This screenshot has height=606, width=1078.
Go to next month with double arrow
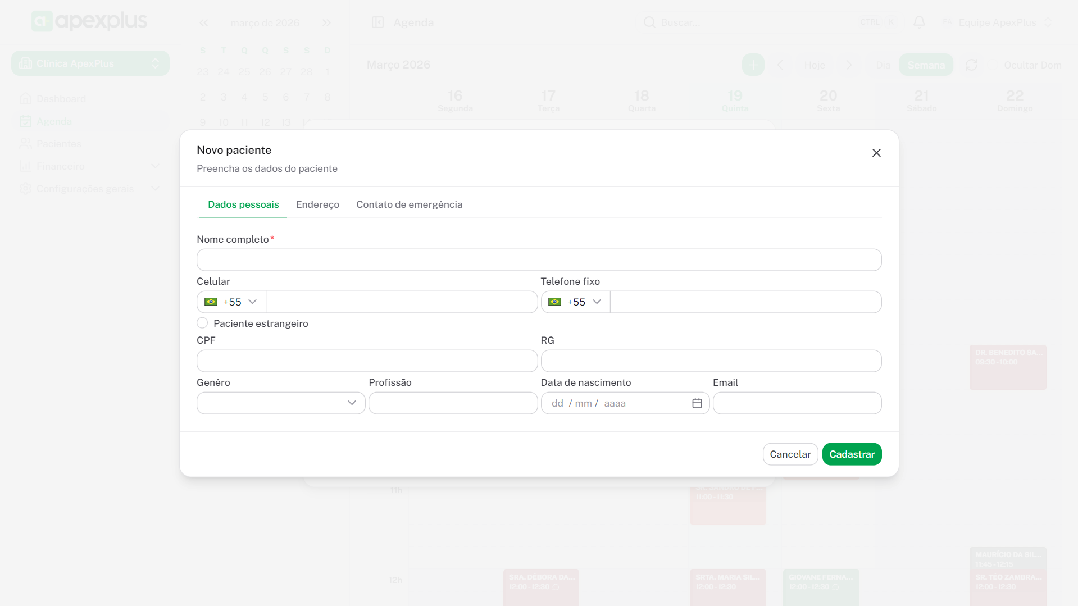pos(326,23)
